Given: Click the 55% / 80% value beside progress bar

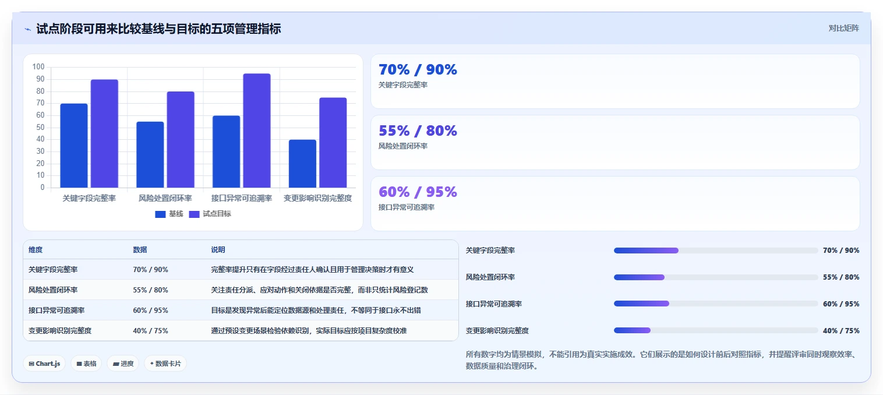Looking at the screenshot, I should tap(841, 277).
